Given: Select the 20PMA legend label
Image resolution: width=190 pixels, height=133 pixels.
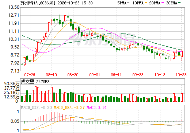Looking at the screenshot, I should (155, 3).
